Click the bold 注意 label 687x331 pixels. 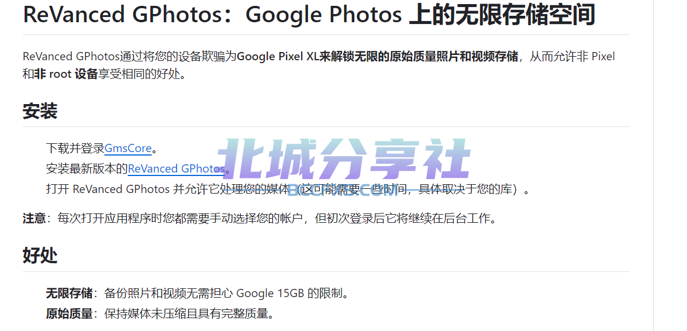coord(34,218)
